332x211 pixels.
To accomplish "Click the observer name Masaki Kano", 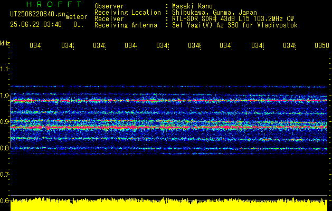I will click(192, 6).
